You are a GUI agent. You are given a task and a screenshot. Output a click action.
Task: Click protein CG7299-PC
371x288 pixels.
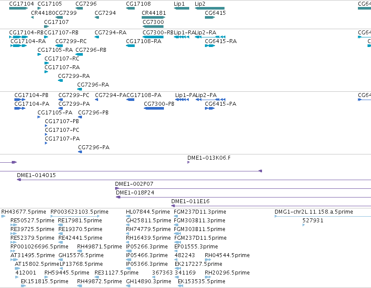(61, 100)
